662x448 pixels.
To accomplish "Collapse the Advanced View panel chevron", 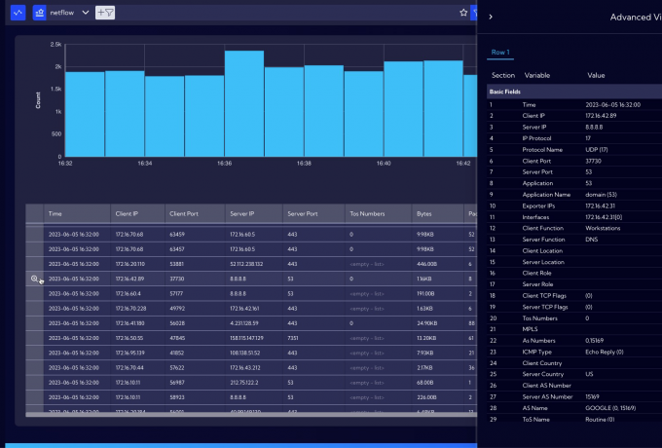I will (491, 17).
